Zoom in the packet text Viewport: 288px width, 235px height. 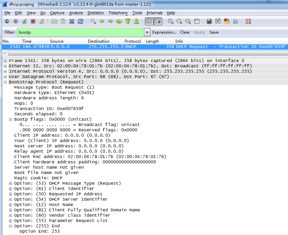171,21
